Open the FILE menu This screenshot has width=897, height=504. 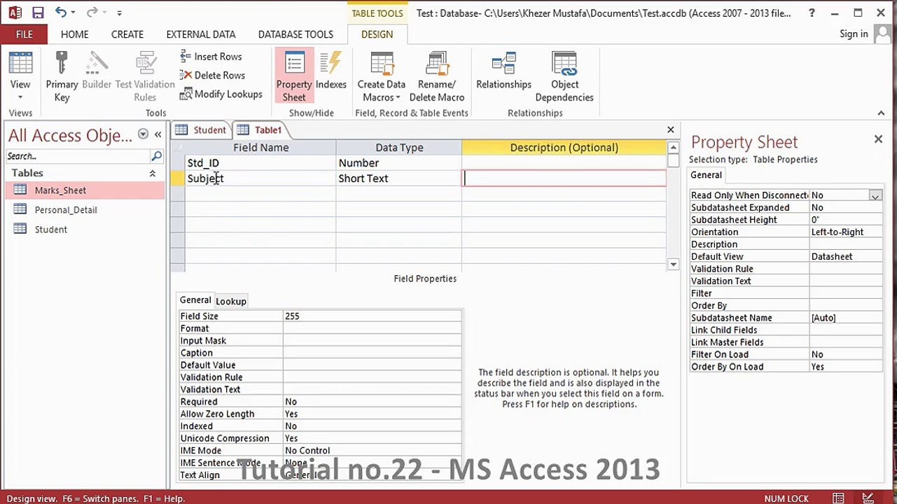pyautogui.click(x=24, y=34)
